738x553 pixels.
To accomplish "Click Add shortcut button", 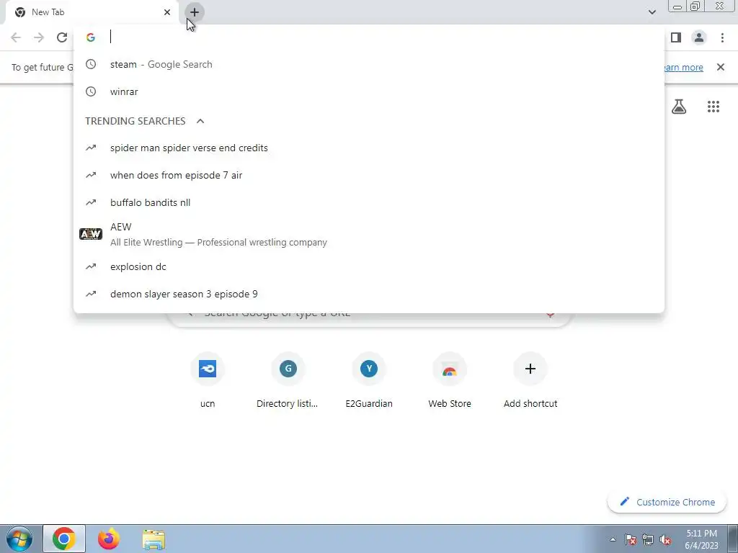I will coord(530,381).
